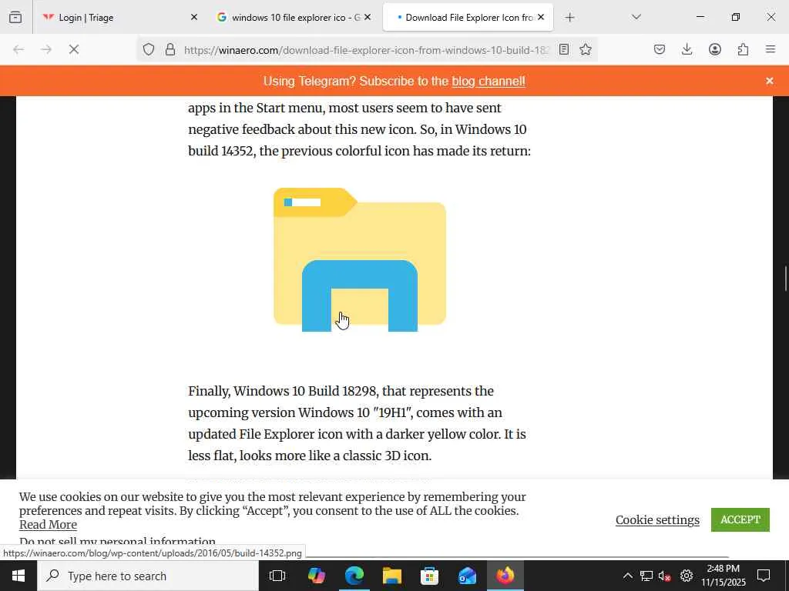This screenshot has height=591, width=789.
Task: Open Firefox View icon in tab bar
Action: coord(15,17)
